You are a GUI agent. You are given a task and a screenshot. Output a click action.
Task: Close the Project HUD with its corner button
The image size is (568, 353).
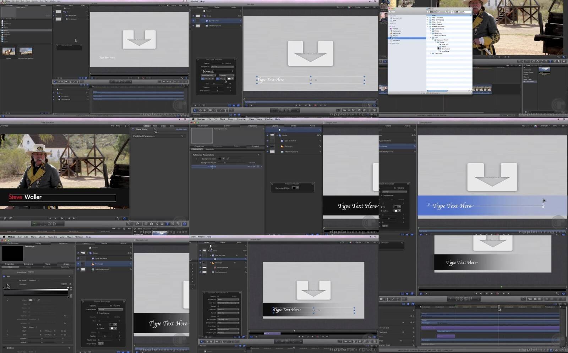pos(272,184)
